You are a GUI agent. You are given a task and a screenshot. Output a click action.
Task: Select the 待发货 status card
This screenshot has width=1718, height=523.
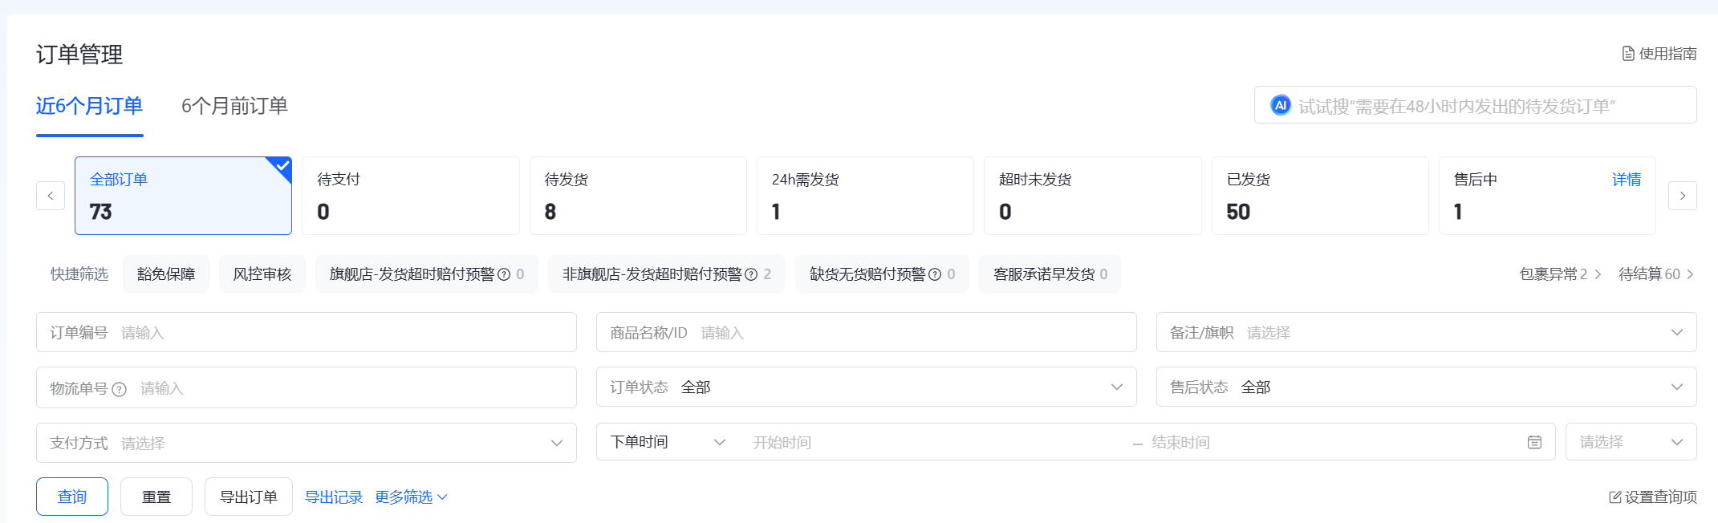637,196
